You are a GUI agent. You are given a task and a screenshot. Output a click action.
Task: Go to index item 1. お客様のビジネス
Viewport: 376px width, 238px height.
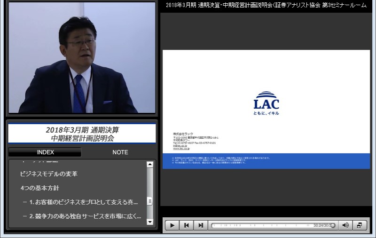[80, 202]
